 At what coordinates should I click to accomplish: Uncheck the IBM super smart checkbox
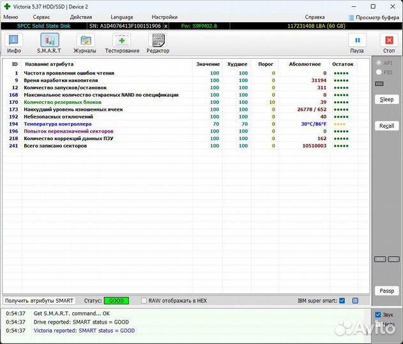(342, 301)
